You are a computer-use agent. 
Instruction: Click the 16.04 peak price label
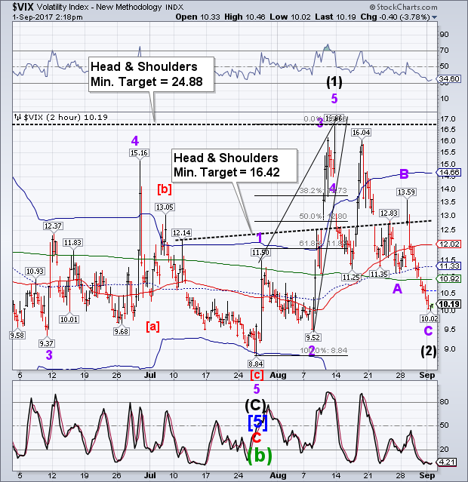[362, 133]
